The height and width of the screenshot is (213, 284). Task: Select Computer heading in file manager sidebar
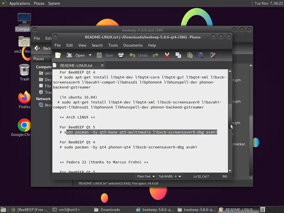point(44,67)
